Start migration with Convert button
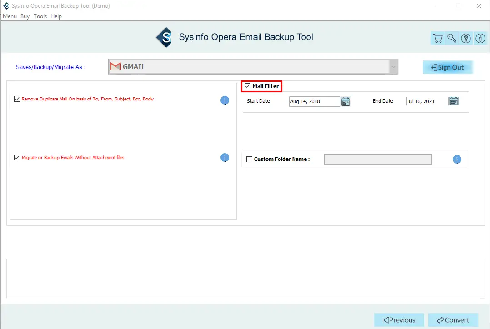Viewport: 490px width, 329px height. click(453, 320)
